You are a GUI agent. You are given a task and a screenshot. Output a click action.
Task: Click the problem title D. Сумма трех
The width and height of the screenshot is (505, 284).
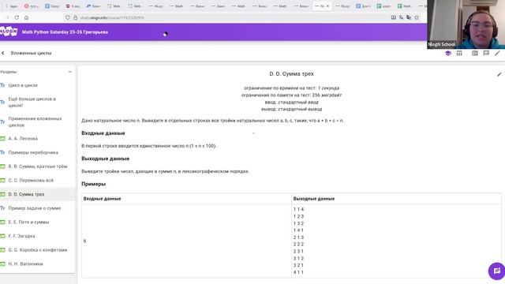(291, 73)
